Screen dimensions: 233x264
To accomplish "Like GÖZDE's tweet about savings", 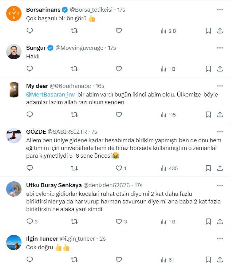I will 119,168.
